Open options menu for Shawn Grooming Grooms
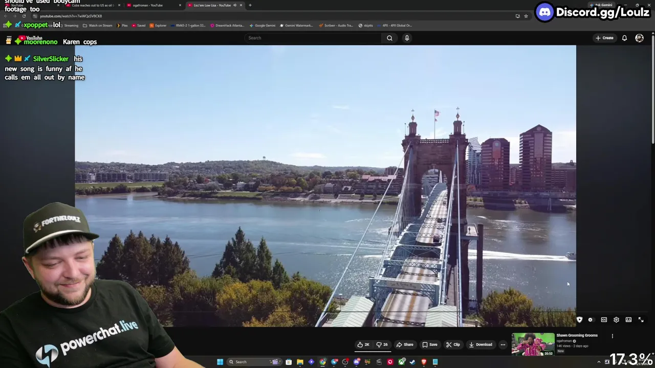Image resolution: width=655 pixels, height=368 pixels. pos(612,336)
